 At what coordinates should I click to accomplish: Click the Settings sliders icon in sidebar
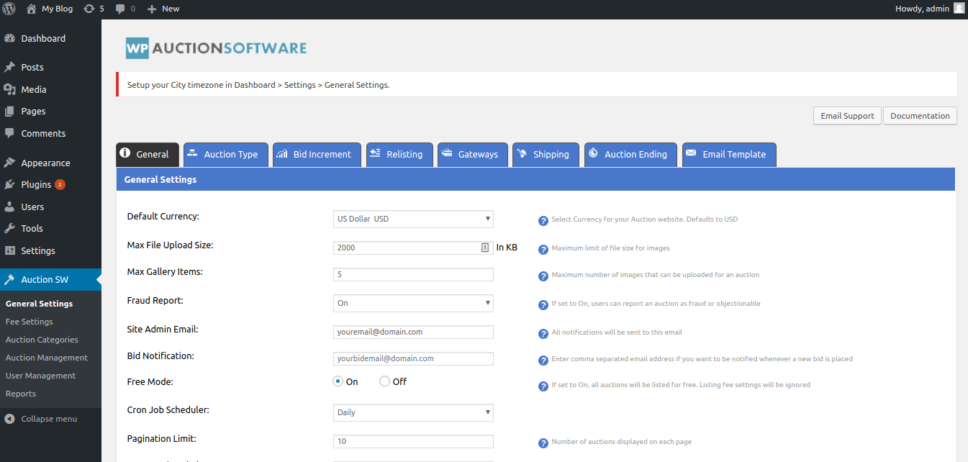(9, 250)
